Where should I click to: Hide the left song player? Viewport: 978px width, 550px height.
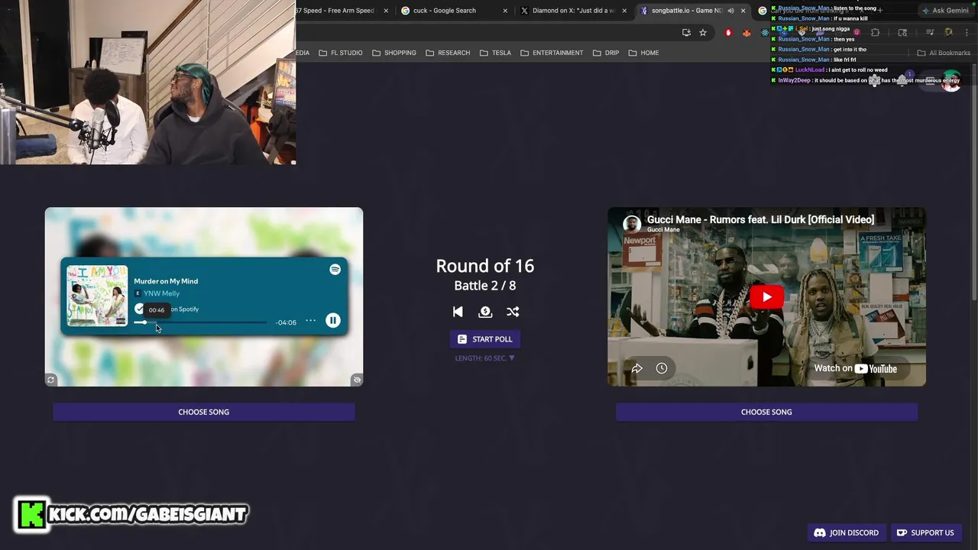tap(356, 380)
